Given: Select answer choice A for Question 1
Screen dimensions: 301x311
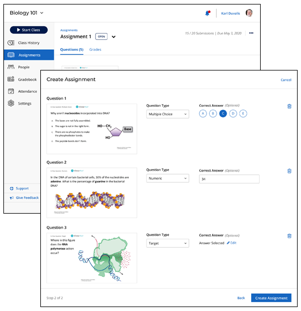Looking at the screenshot, I should 203,114.
